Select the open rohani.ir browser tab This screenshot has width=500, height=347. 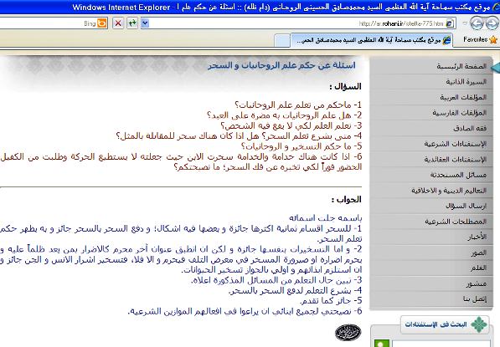tap(372, 40)
